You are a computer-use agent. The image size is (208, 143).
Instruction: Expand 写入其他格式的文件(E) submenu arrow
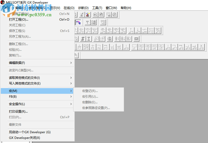point(71,83)
